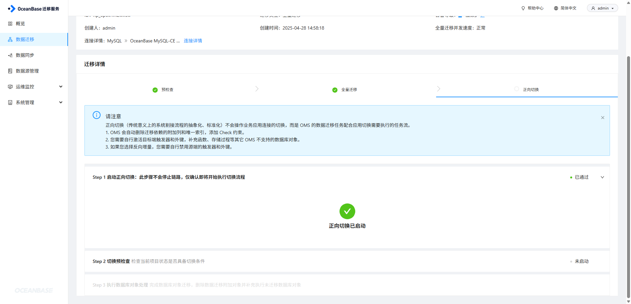Open the 概览 menu item
The image size is (631, 304).
[34, 24]
